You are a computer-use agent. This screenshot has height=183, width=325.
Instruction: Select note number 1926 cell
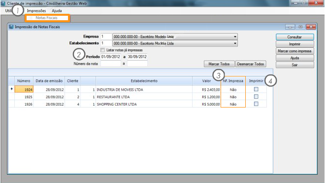24,104
